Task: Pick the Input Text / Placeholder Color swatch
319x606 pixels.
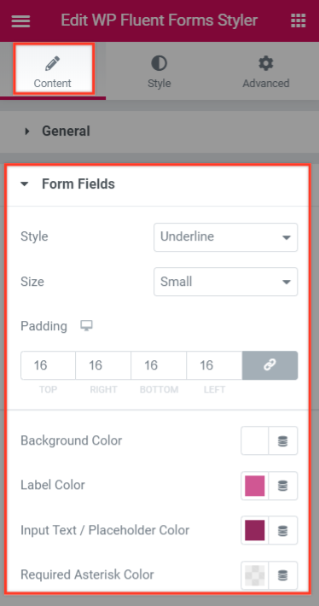Action: (255, 530)
